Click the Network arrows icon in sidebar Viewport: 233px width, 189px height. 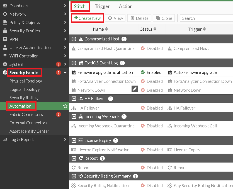tap(5, 14)
